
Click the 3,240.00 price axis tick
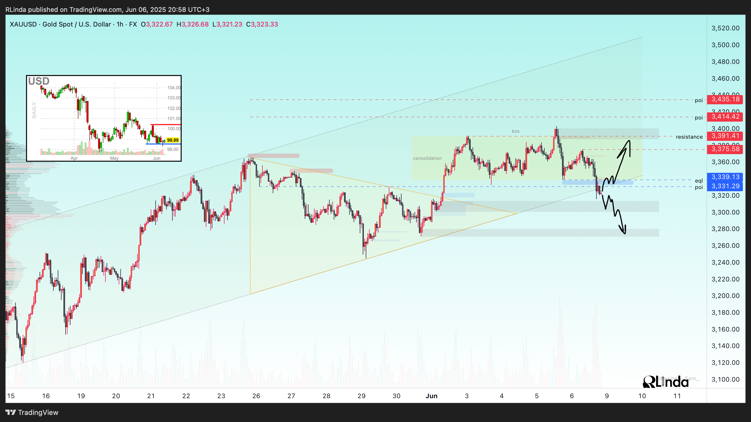[725, 262]
